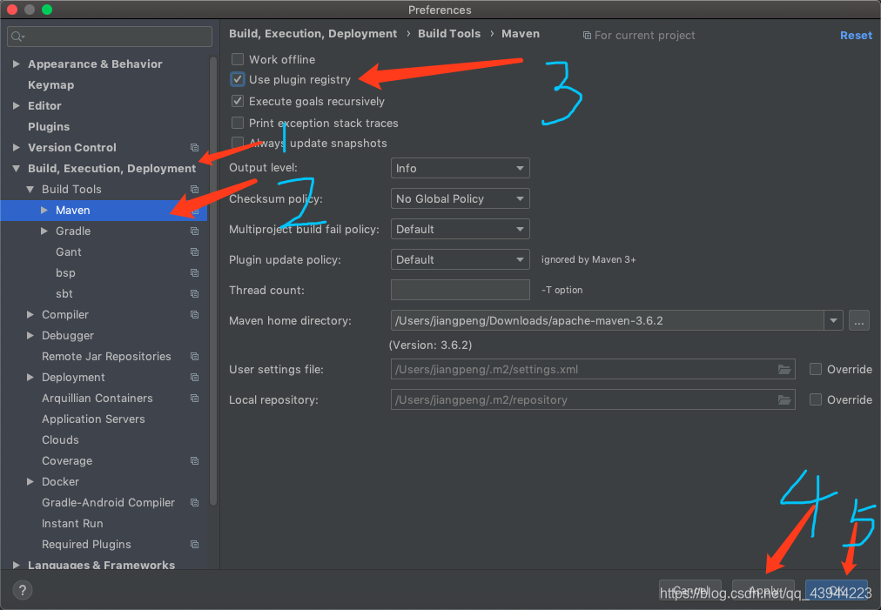The width and height of the screenshot is (881, 610).
Task: Select Instant Run settings
Action: pos(72,524)
